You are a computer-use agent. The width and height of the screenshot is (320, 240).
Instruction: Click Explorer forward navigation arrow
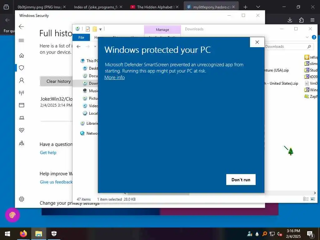(88, 47)
